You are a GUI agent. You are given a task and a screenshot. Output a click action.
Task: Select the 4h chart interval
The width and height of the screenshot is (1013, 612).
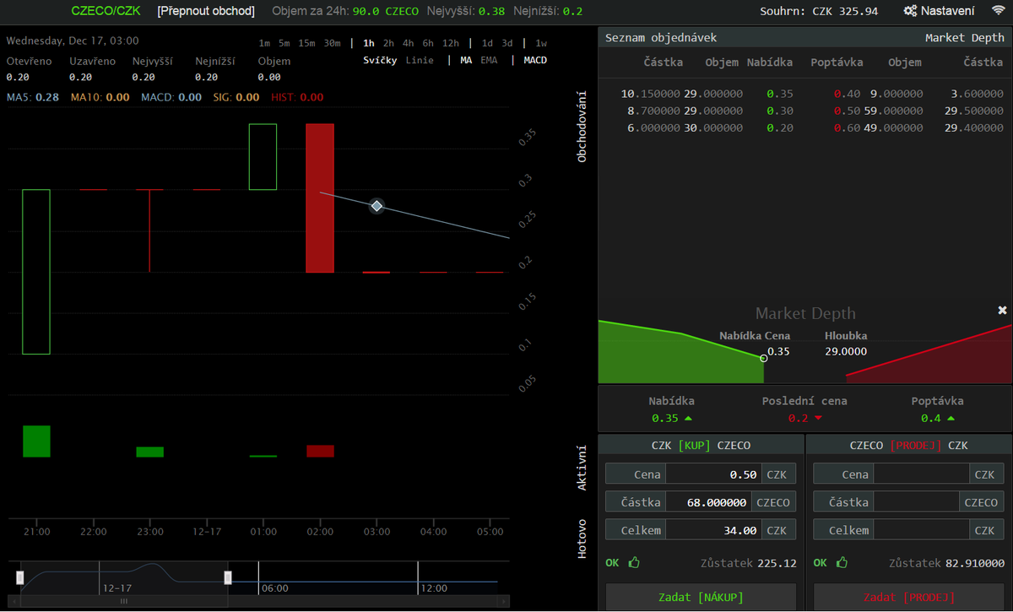point(408,43)
